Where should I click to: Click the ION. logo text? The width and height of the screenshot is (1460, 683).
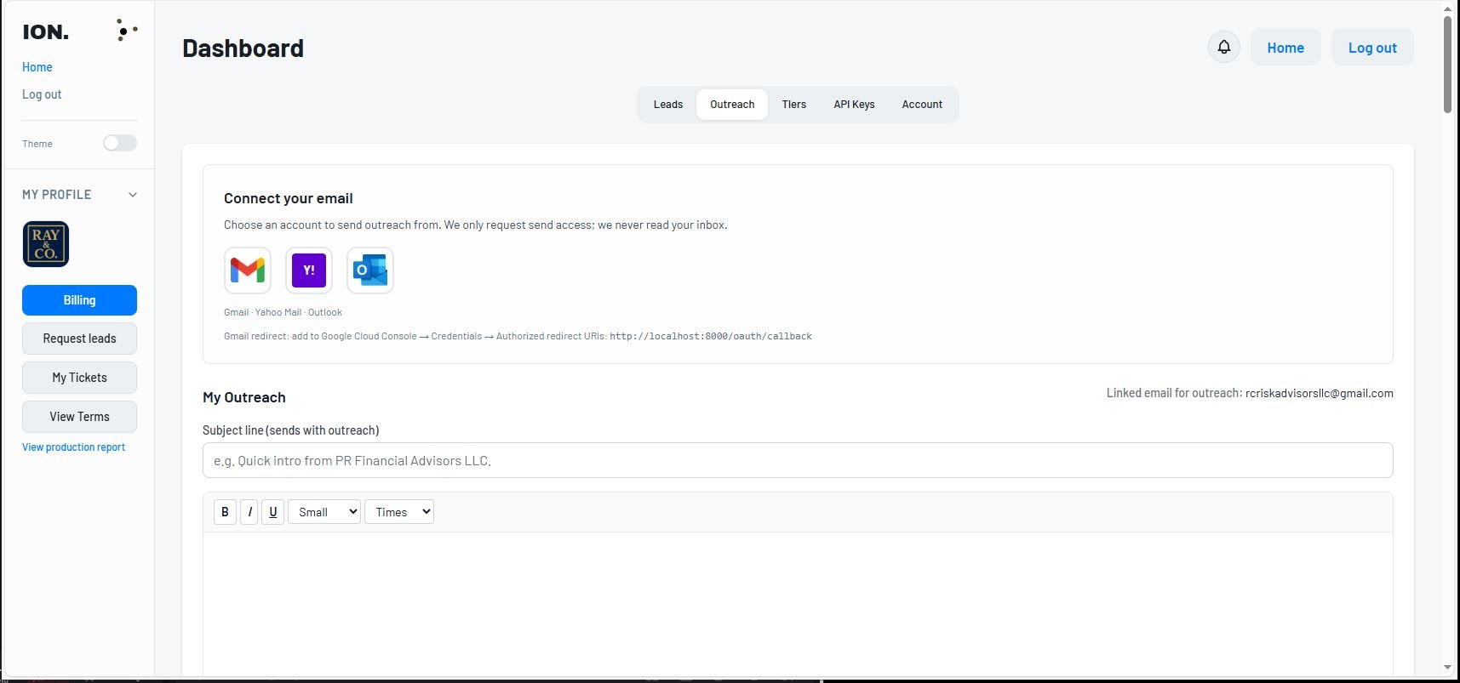tap(46, 32)
